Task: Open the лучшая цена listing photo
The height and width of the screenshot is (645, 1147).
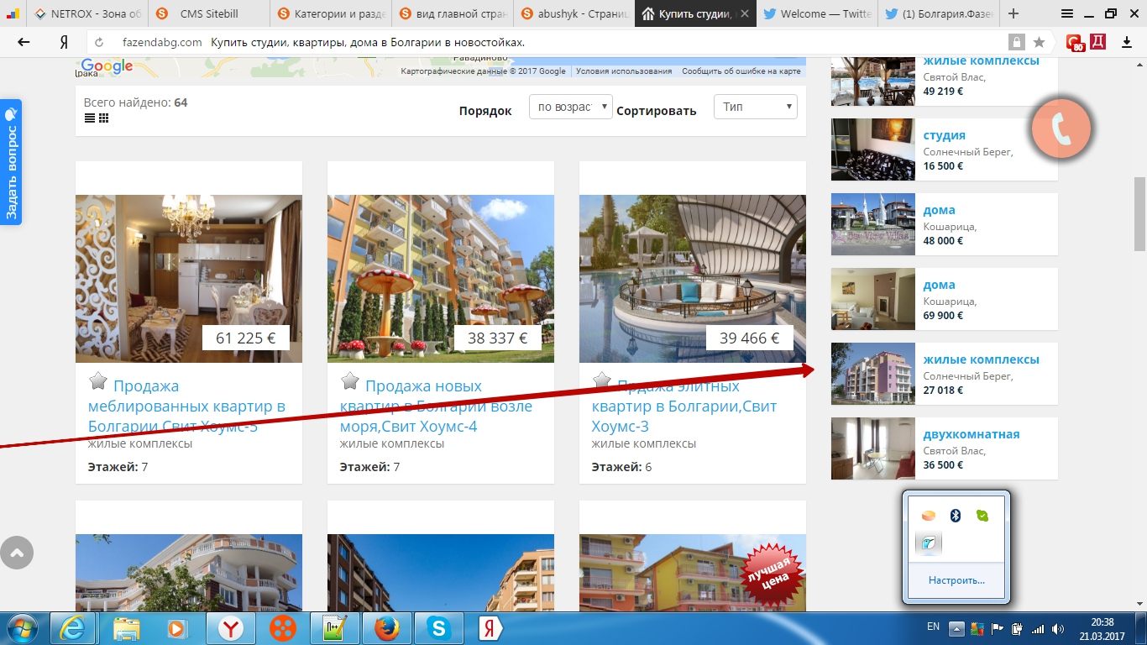Action: tap(693, 573)
